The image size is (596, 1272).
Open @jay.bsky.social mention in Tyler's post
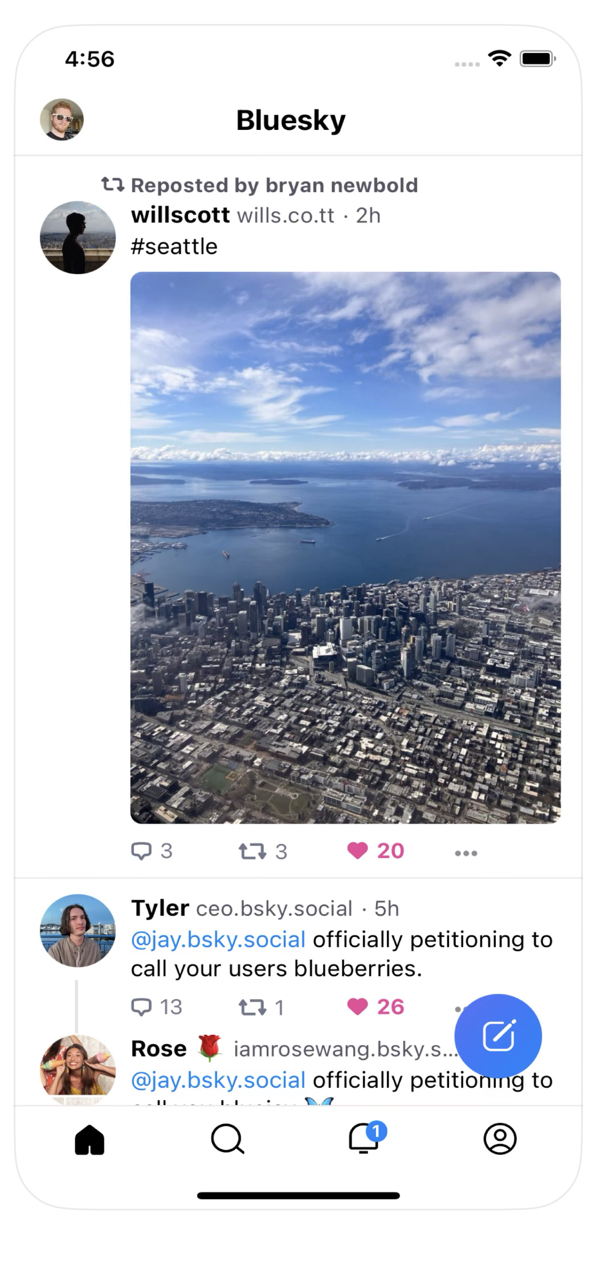point(218,940)
